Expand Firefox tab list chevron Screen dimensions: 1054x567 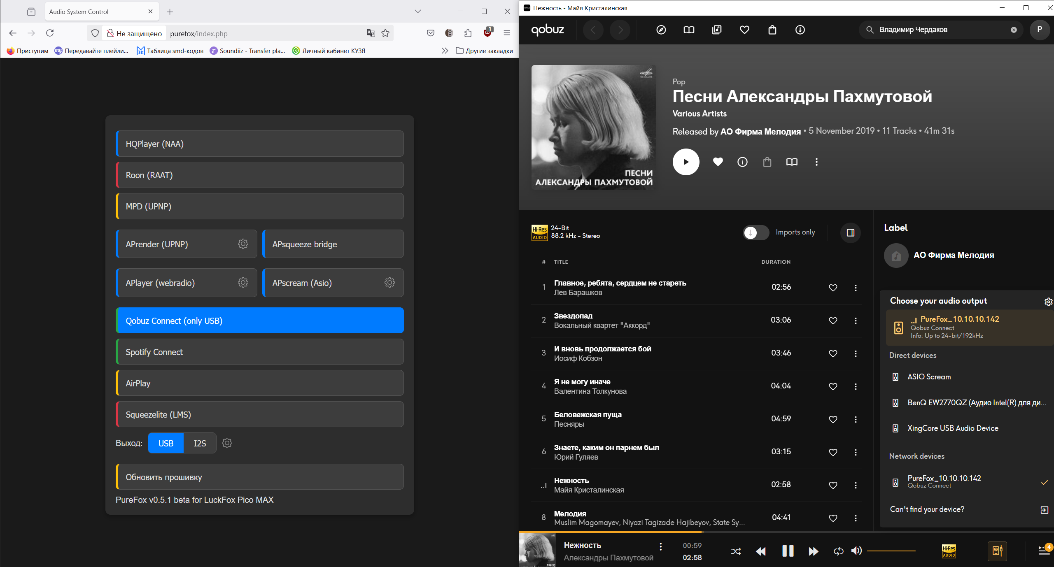coord(418,12)
